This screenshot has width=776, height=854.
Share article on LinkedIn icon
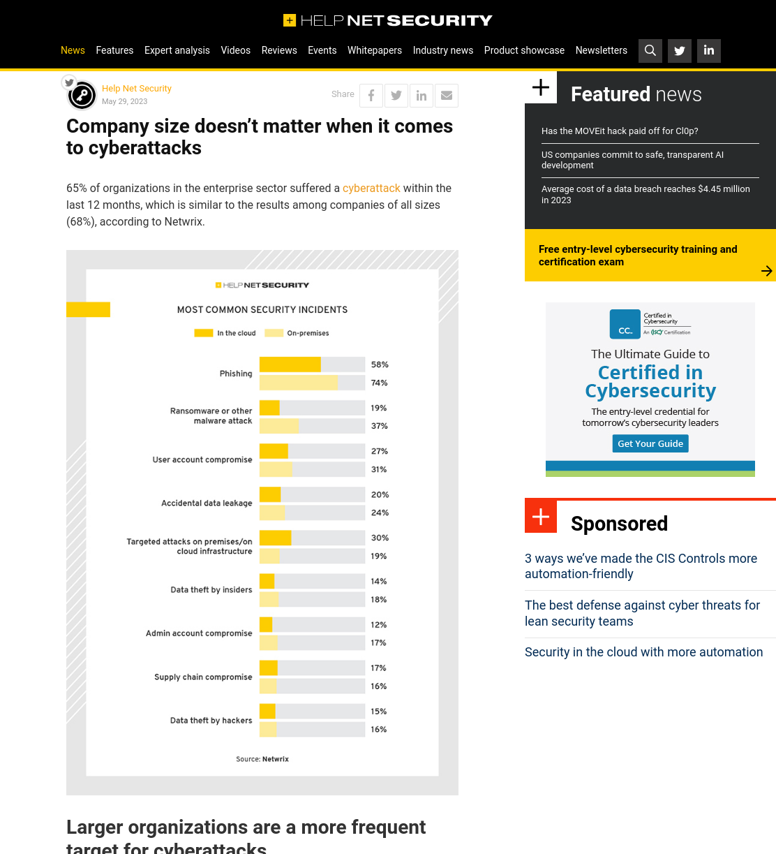pyautogui.click(x=421, y=96)
